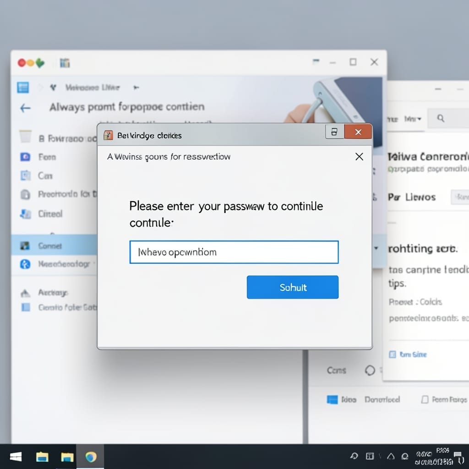Dismiss the inner dialog message with X
Screen dimensions: 469x469
pyautogui.click(x=359, y=157)
